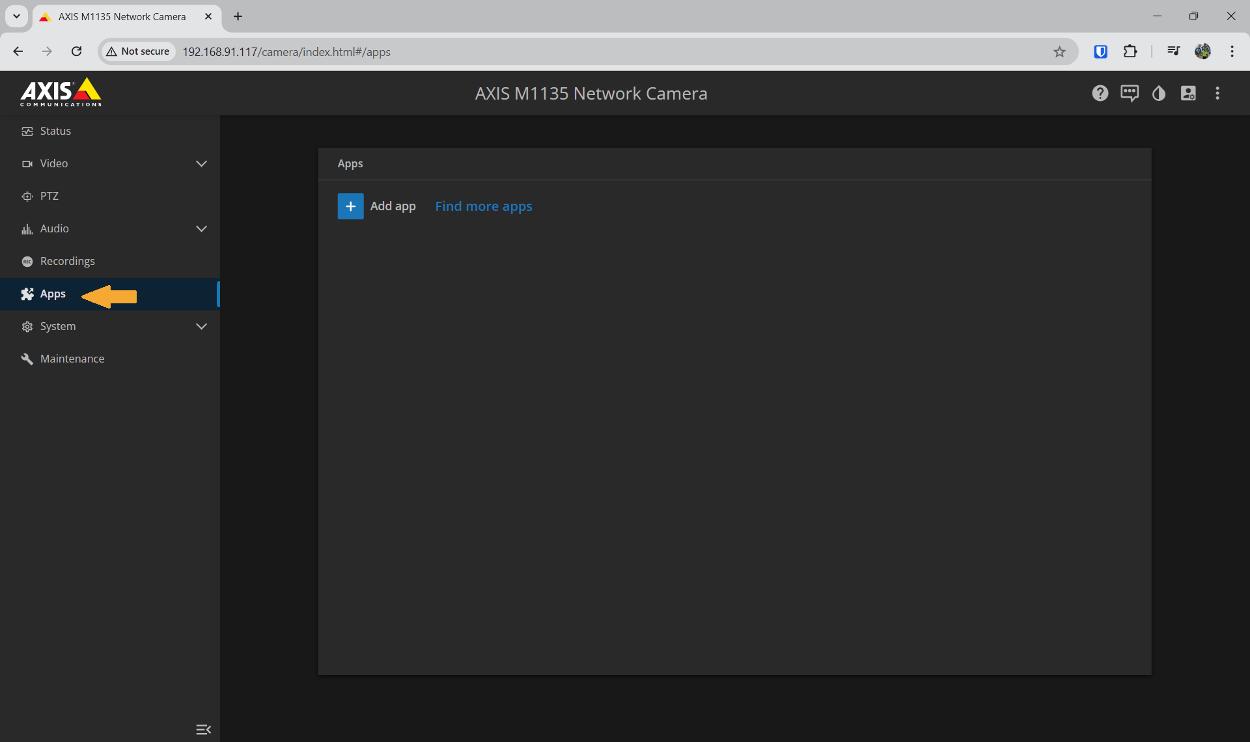Screen dimensions: 1250x742
Task: Click the Apps puzzle piece icon
Action: click(x=27, y=294)
